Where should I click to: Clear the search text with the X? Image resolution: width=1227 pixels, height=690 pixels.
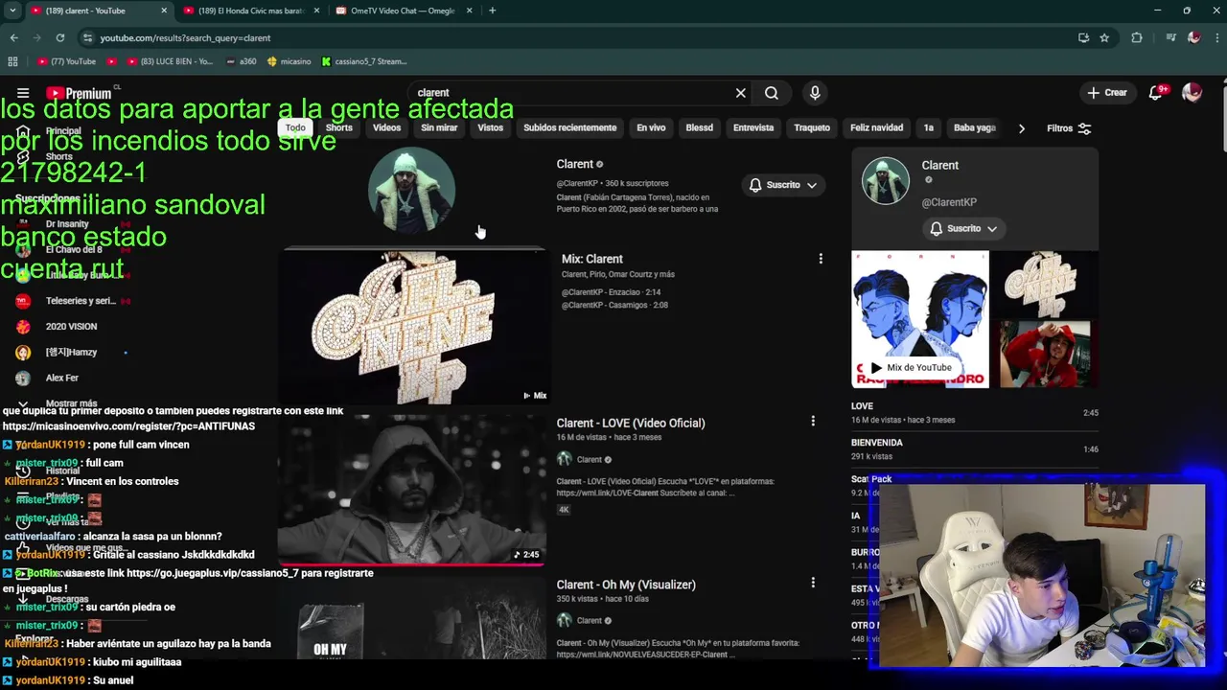point(740,93)
